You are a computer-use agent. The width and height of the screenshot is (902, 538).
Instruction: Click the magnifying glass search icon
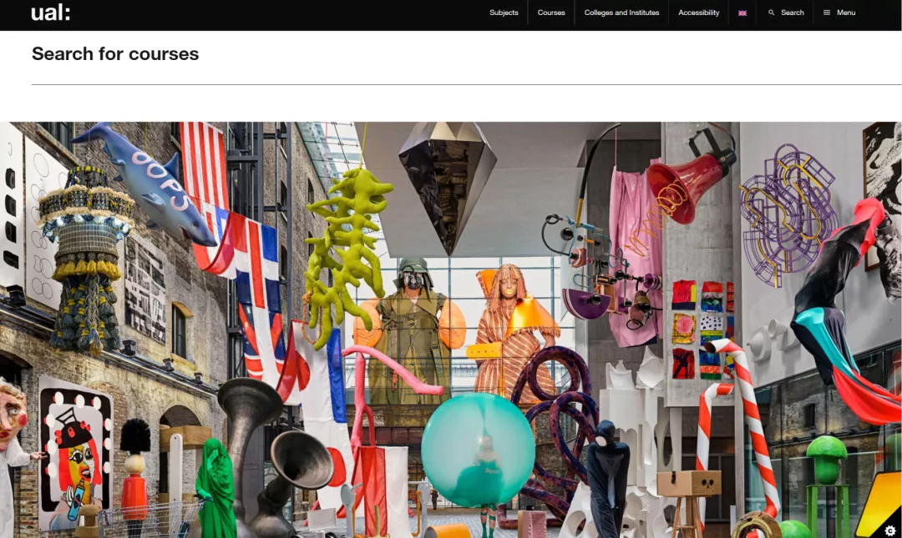click(x=772, y=13)
